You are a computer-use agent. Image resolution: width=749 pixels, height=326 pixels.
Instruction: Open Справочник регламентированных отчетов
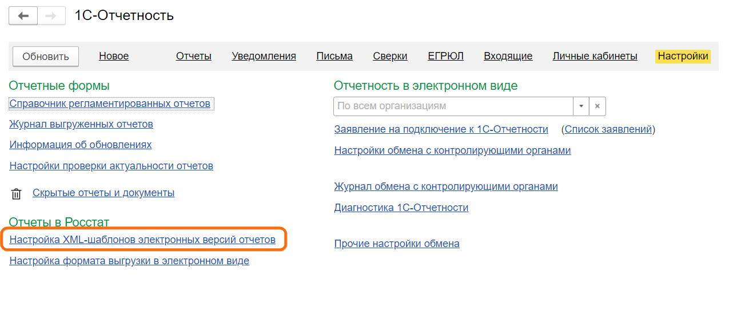pos(110,104)
